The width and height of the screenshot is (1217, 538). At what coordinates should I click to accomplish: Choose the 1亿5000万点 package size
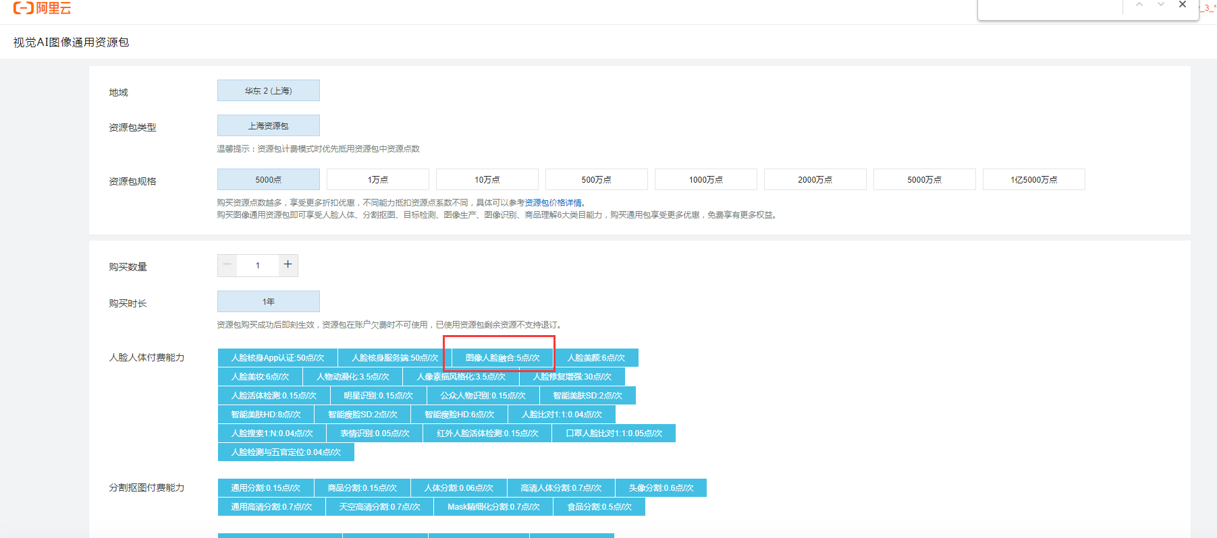pyautogui.click(x=1034, y=179)
